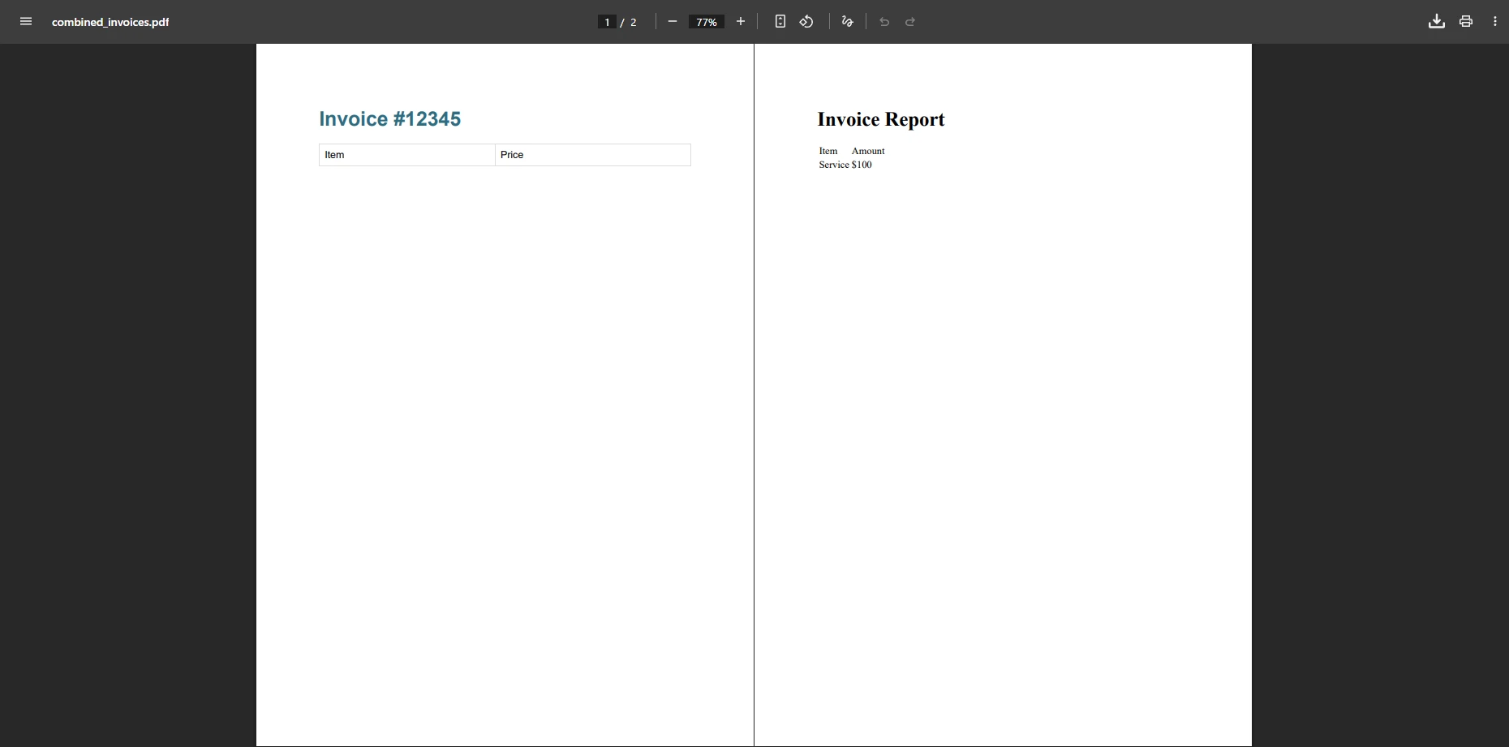Viewport: 1509px width, 747px height.
Task: Click the zoom percentage field showing 77%
Action: coord(705,22)
